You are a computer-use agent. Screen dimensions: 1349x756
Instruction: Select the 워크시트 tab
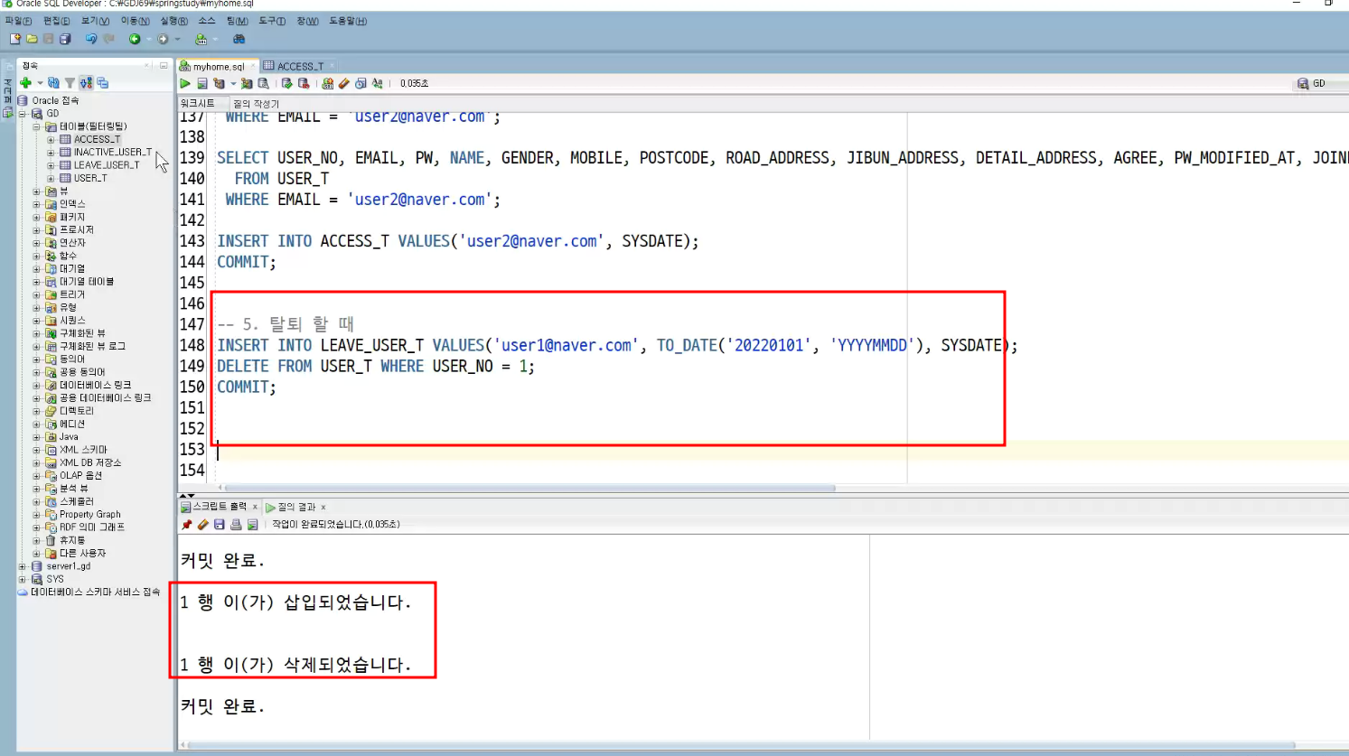pyautogui.click(x=197, y=104)
